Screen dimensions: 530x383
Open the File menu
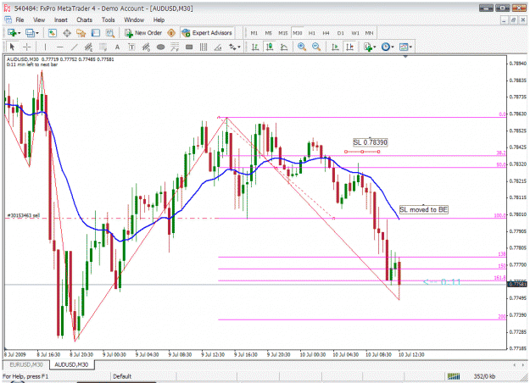[20, 20]
